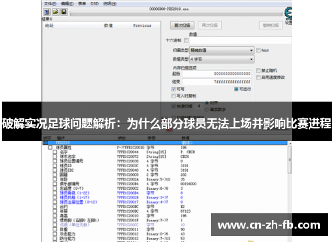The height and width of the screenshot is (242, 334).
Task: Click the 惯用脚 (右脚0 左脚1) entry
Action: point(79,220)
